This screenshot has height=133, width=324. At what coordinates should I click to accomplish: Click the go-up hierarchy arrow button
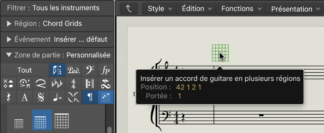click(x=129, y=9)
